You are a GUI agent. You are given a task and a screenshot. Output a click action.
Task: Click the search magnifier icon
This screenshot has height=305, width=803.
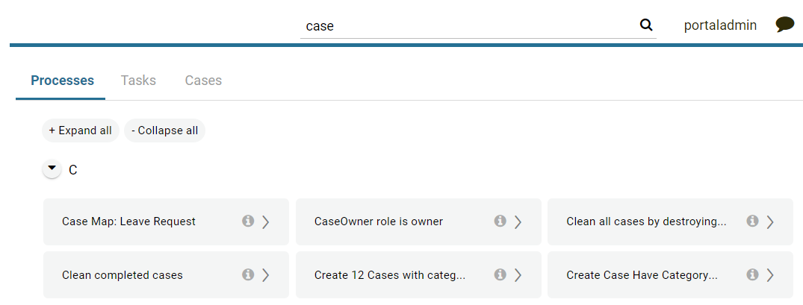pyautogui.click(x=646, y=25)
